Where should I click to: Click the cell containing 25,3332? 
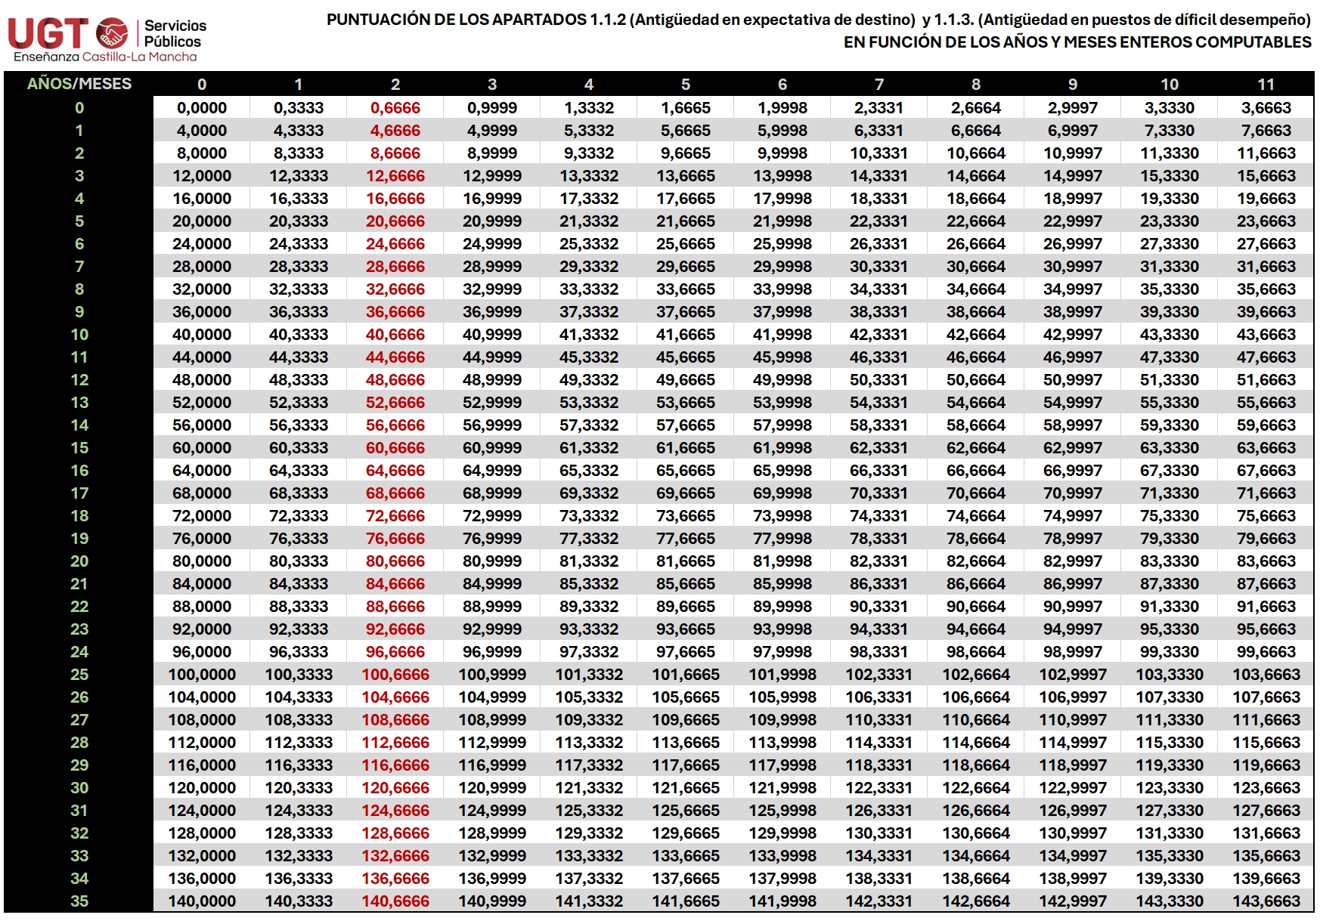click(588, 244)
